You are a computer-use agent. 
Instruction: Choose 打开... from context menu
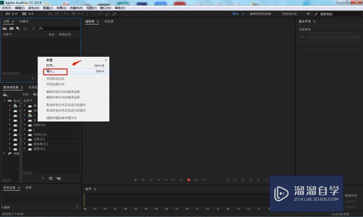[74, 65]
